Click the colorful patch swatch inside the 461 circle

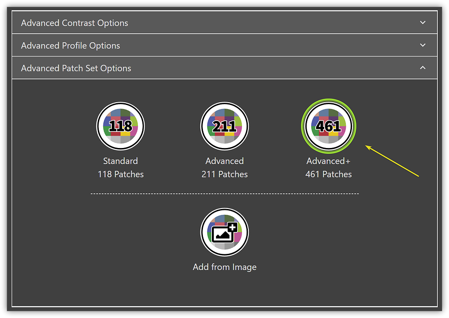pos(328,126)
